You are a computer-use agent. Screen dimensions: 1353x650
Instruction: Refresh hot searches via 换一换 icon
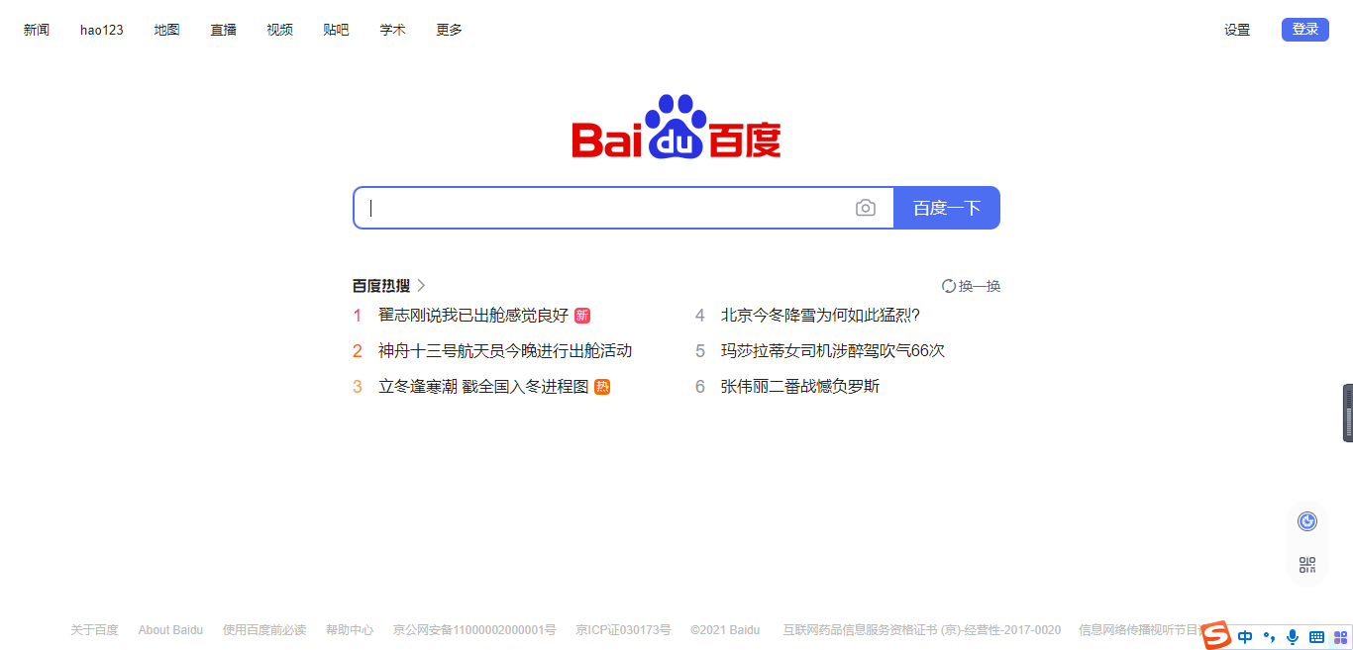coord(949,286)
